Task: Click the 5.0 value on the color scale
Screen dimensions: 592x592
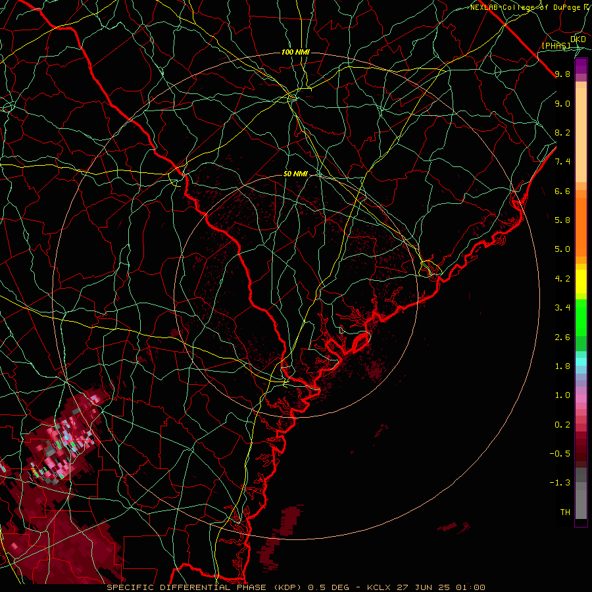Action: (562, 249)
